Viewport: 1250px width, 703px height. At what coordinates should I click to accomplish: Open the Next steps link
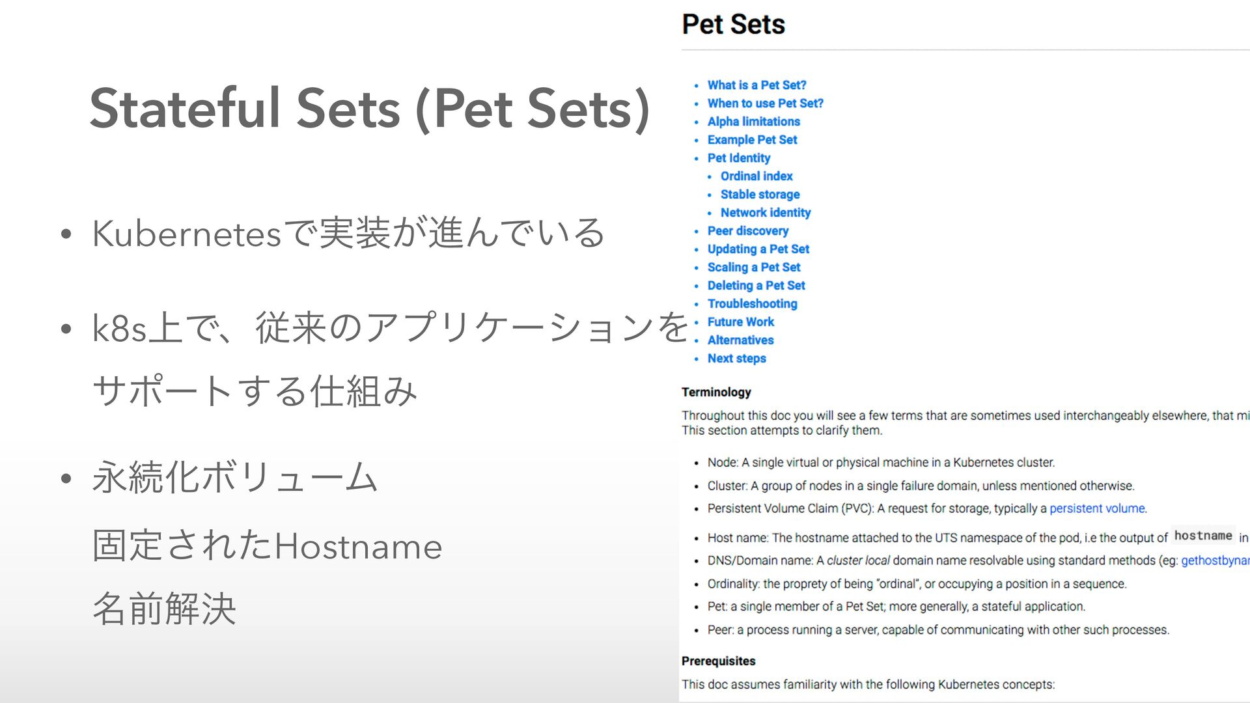point(736,359)
